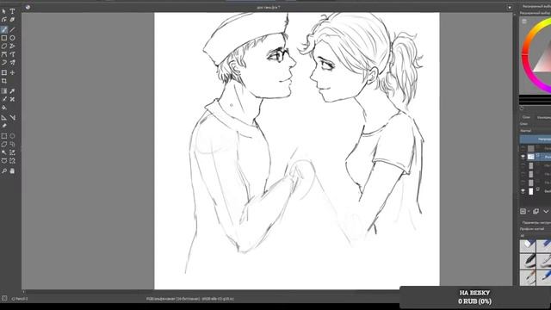The image size is (551, 310).
Task: Open the add-layer type dropdown arrow
Action: click(x=528, y=211)
